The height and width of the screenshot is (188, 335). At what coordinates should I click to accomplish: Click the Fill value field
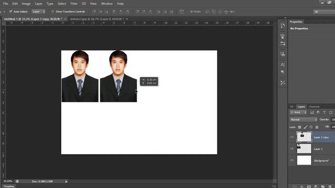pyautogui.click(x=333, y=127)
